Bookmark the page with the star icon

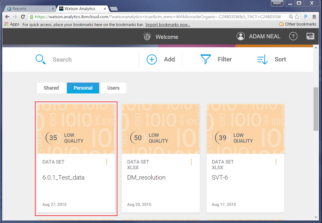pos(297,17)
